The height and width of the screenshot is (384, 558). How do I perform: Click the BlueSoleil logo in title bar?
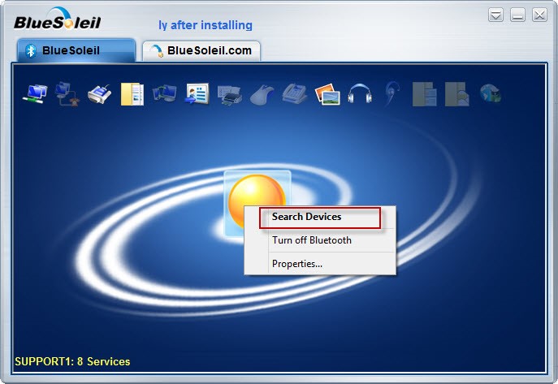[58, 19]
